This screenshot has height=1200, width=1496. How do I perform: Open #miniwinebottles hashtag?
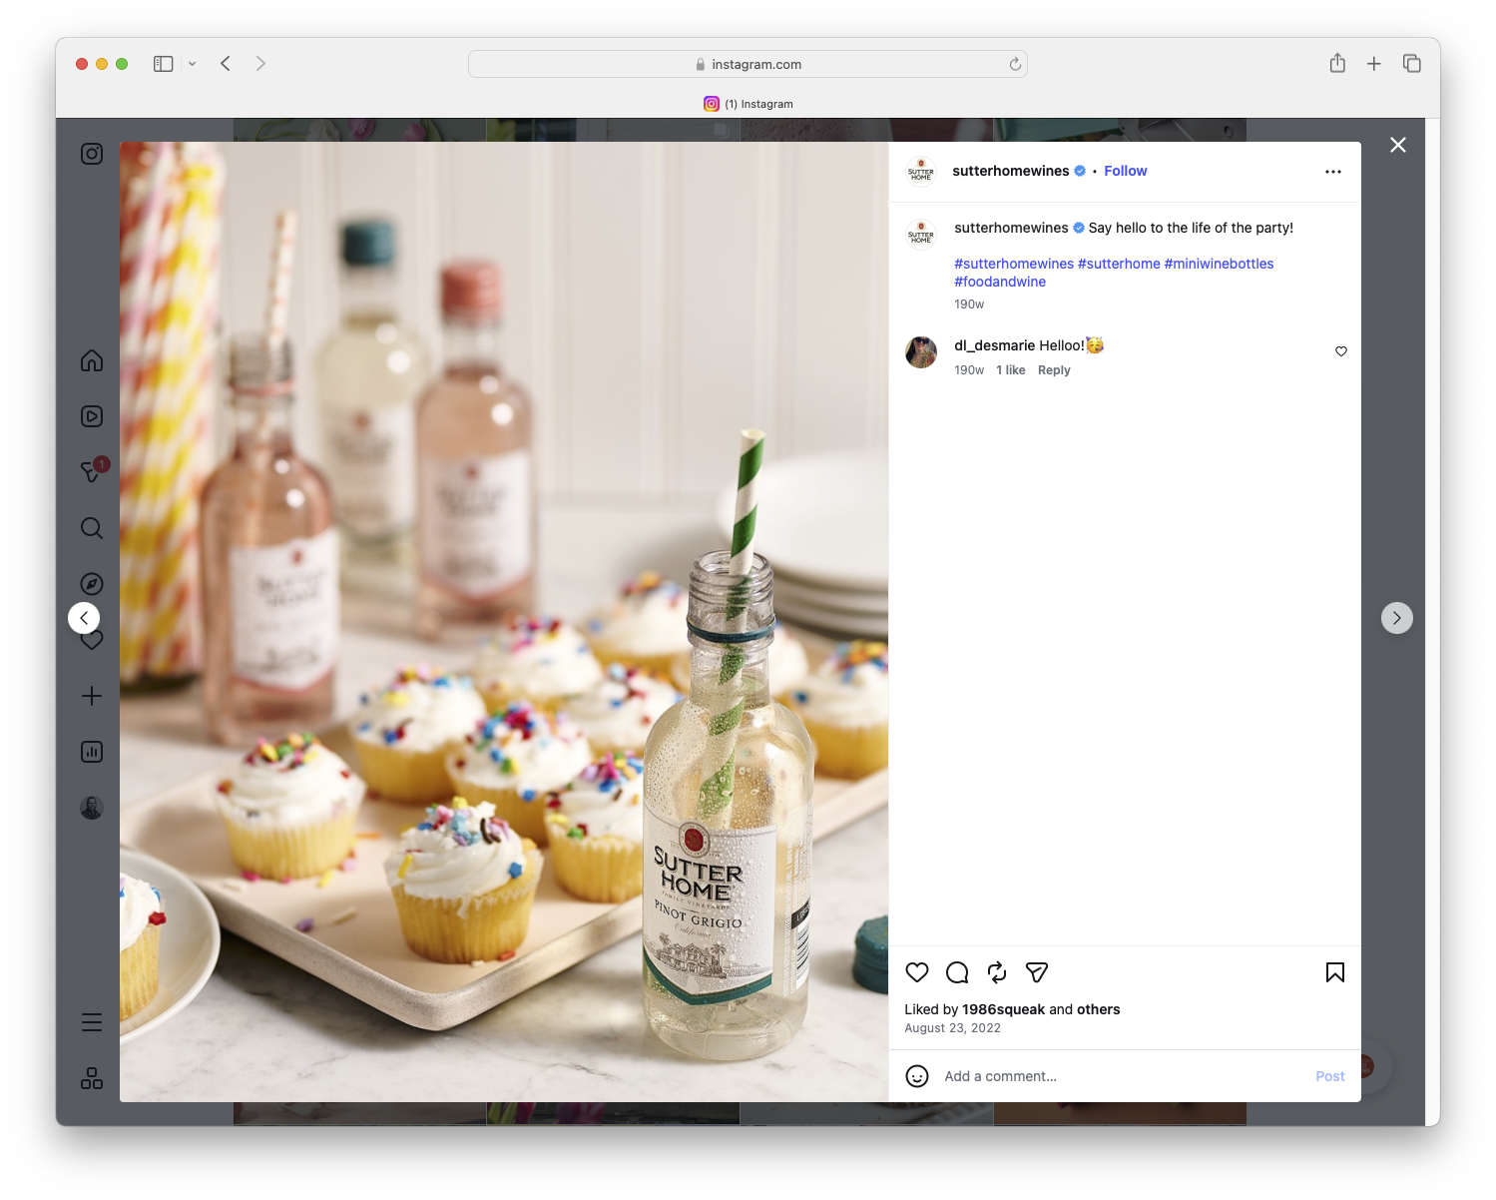coord(1220,264)
